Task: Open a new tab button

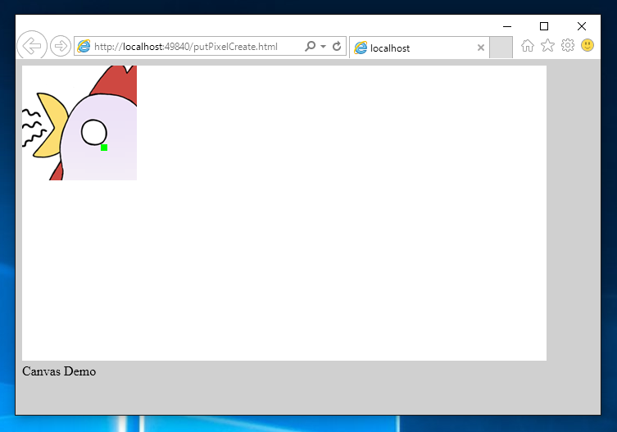Action: tap(501, 48)
